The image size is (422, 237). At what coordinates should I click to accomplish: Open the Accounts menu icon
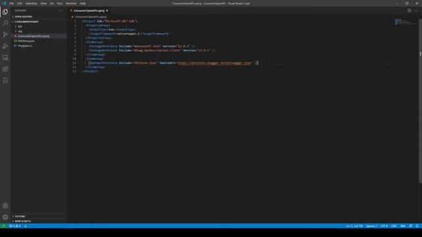(x=5, y=206)
